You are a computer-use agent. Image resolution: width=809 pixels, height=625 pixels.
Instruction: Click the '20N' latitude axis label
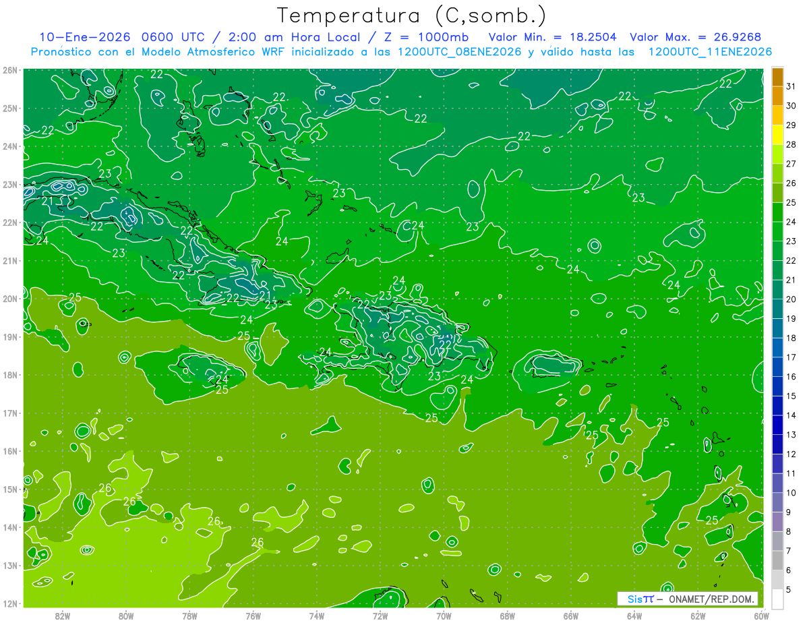coord(10,299)
